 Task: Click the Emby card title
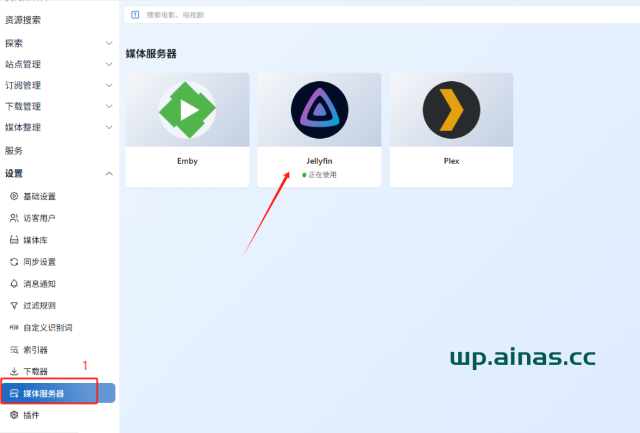click(x=187, y=161)
